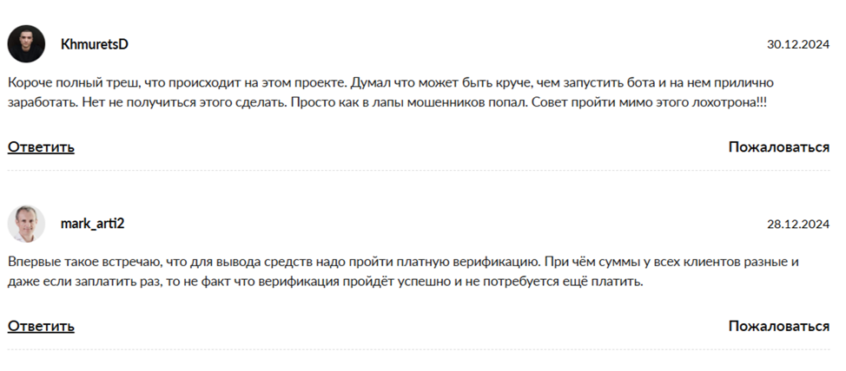Screen dimensions: 846x371
Task: Click the word "Впервые" starting mark_arti2's comment
Action: [34, 263]
